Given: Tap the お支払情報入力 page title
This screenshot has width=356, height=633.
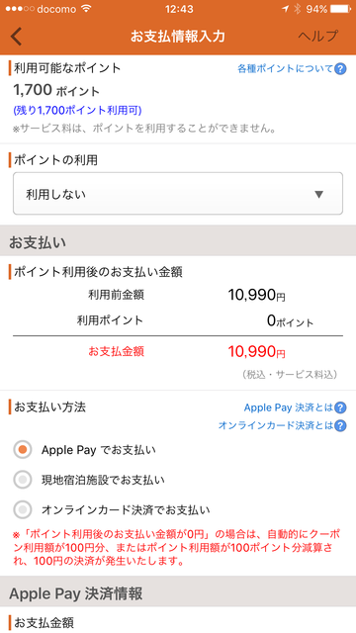Looking at the screenshot, I should pos(178,37).
